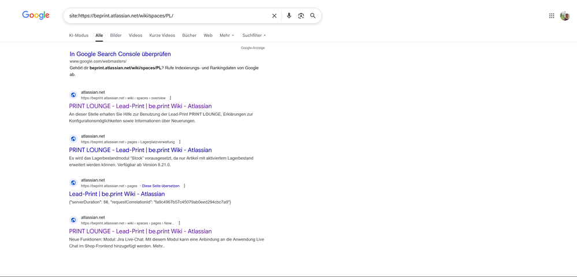Click snippet starting 'An dieser Stelle erhalten Sie'
The width and height of the screenshot is (577, 277).
[x=161, y=117]
